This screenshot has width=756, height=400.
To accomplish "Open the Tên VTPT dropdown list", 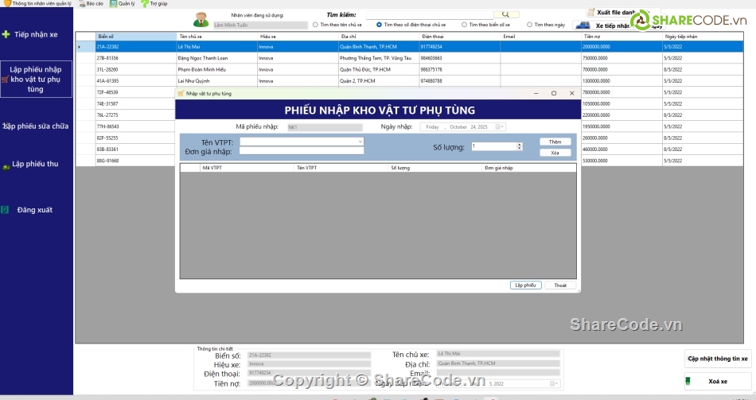I will point(360,142).
